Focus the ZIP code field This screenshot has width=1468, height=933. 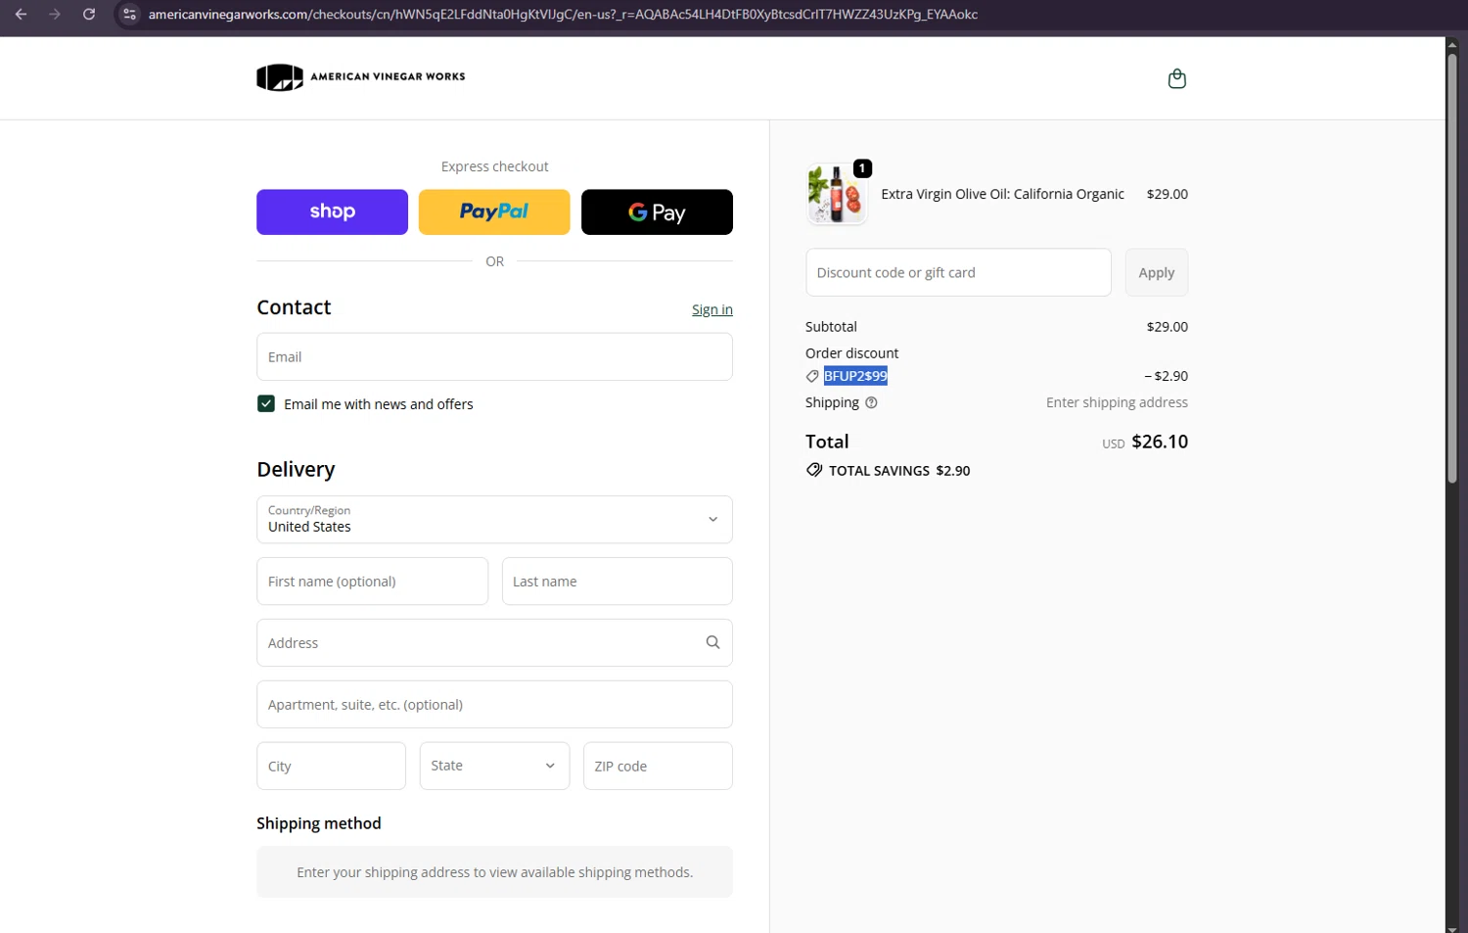(x=658, y=766)
